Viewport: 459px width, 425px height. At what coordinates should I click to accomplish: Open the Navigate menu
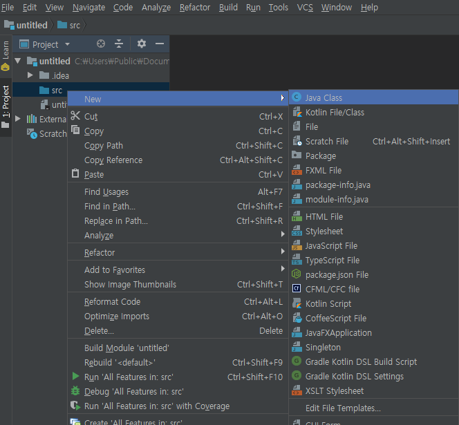pyautogui.click(x=88, y=8)
